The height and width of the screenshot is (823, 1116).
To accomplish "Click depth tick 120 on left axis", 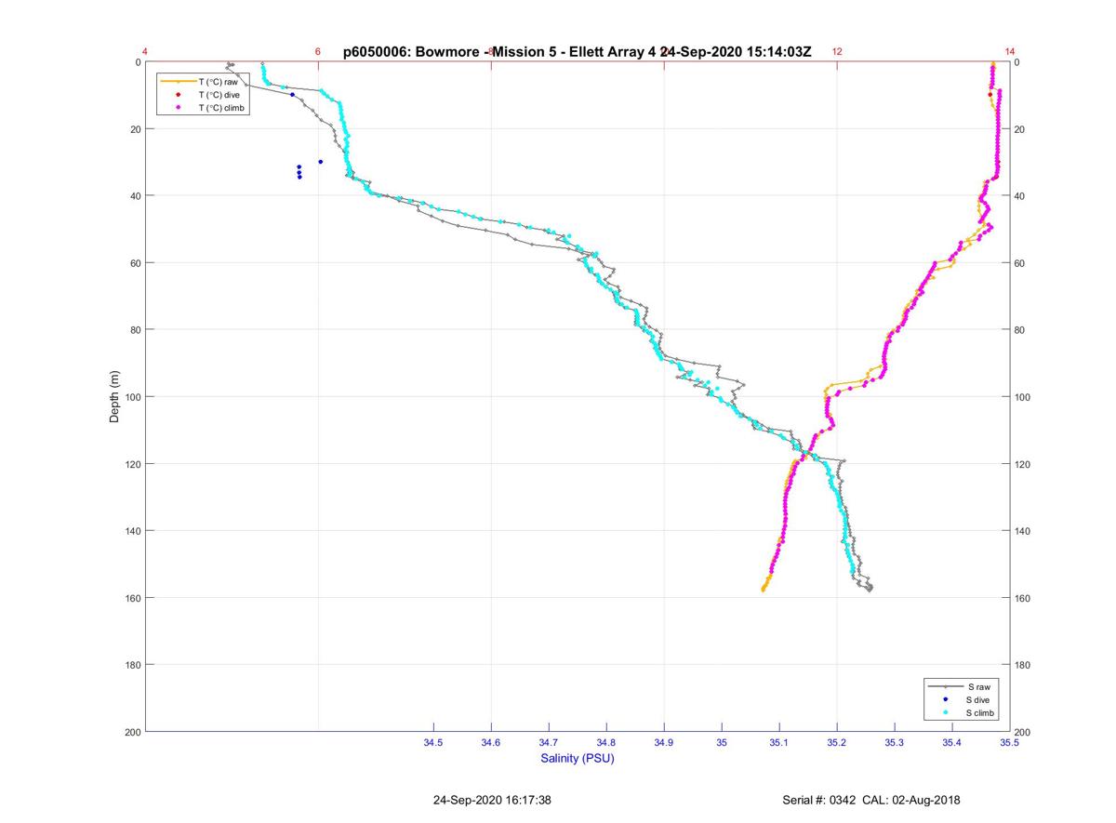I will pos(132,464).
